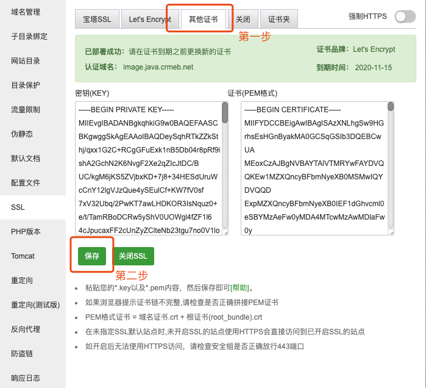
Task: Switch to 宝塔SSL tab
Action: click(97, 19)
